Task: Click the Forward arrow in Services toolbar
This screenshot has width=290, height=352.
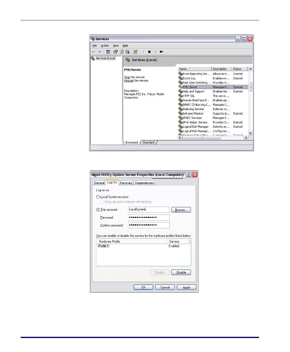Action: pyautogui.click(x=99, y=52)
